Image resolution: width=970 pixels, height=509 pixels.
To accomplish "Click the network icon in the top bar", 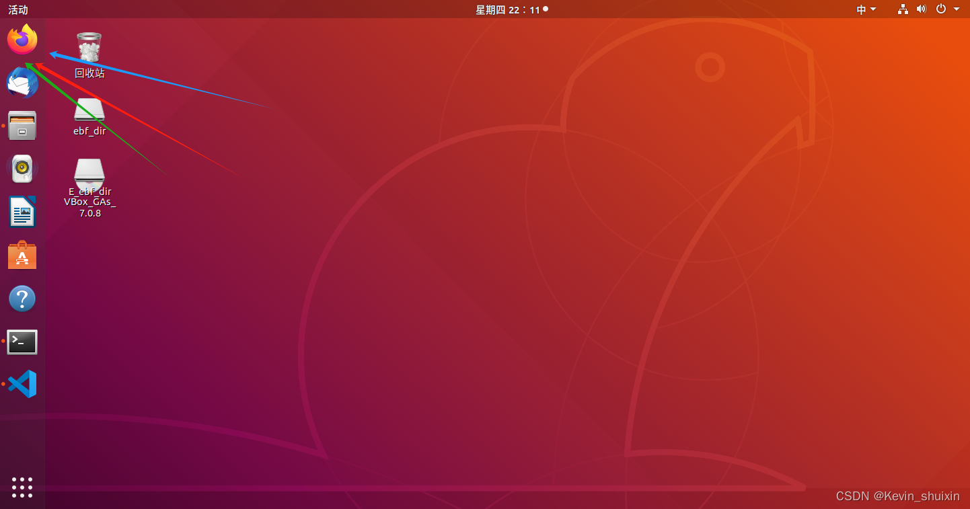I will pyautogui.click(x=902, y=9).
